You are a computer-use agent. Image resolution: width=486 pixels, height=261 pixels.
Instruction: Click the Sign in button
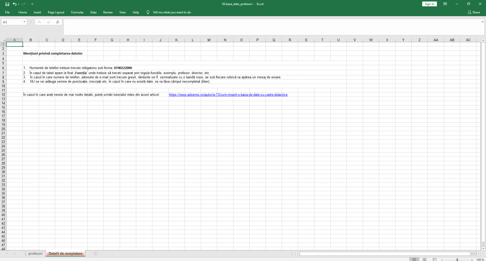pos(429,4)
